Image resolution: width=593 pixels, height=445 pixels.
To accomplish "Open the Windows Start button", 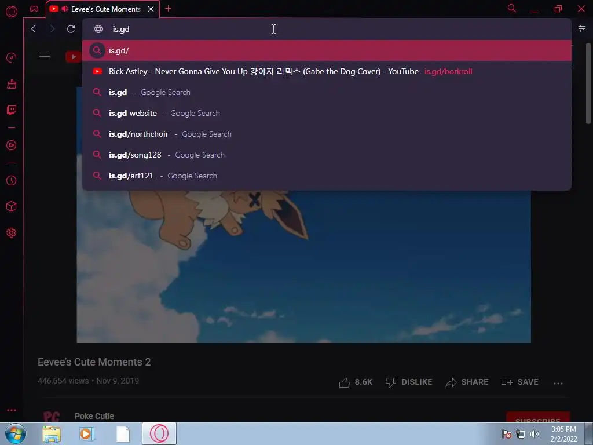I will (x=16, y=433).
